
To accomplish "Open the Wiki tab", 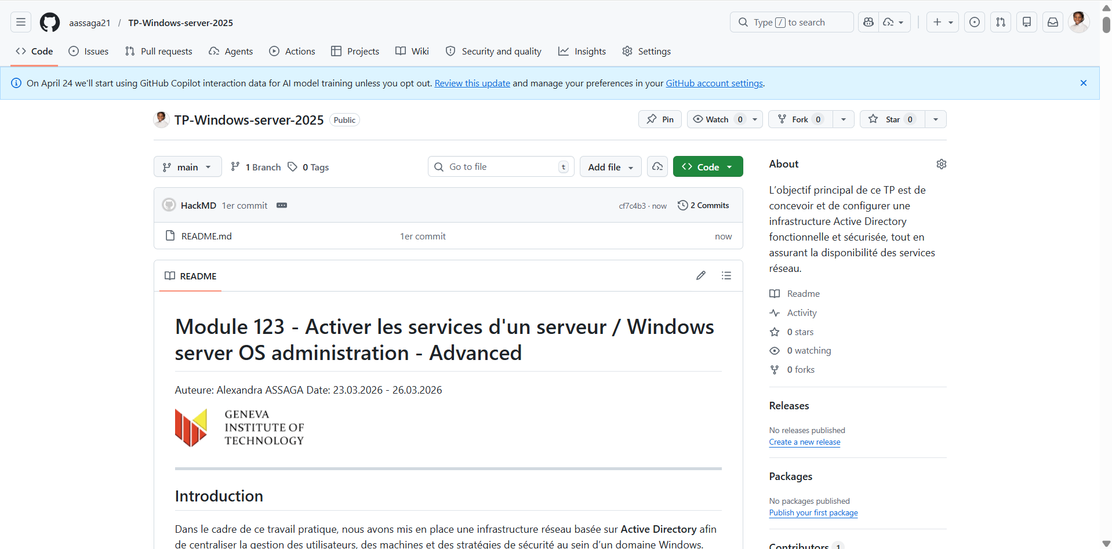I will pos(412,51).
